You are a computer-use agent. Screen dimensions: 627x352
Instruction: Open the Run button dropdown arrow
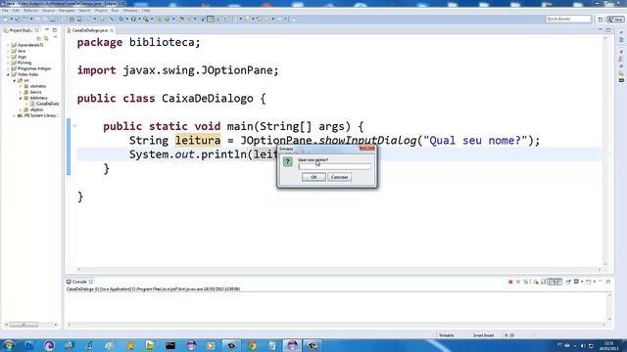(139, 20)
